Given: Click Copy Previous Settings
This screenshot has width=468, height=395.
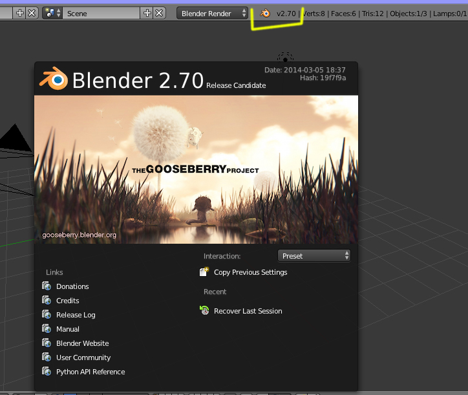Looking at the screenshot, I should [x=250, y=272].
